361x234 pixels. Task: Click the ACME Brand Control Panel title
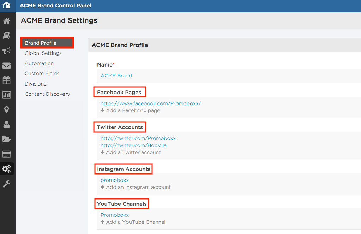(x=55, y=6)
